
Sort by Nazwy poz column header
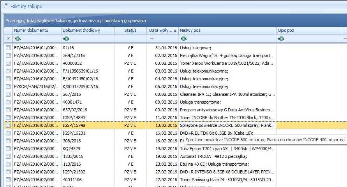tap(227, 30)
